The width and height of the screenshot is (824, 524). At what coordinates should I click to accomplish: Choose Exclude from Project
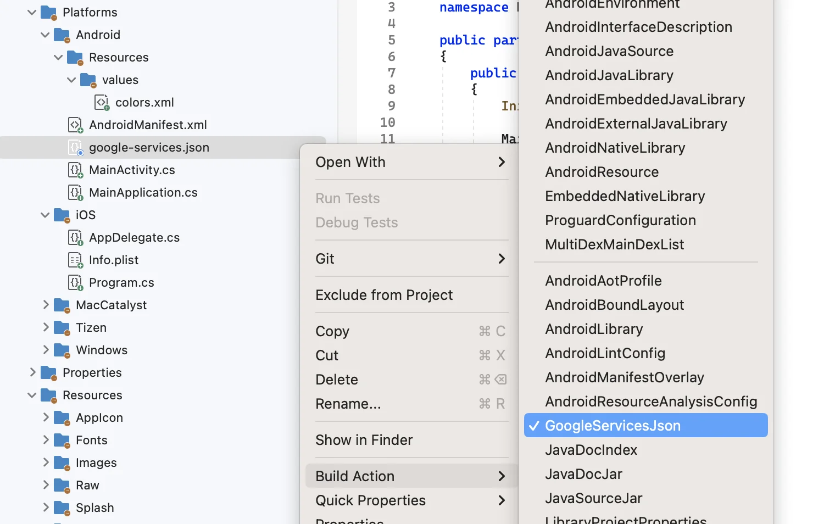click(384, 295)
